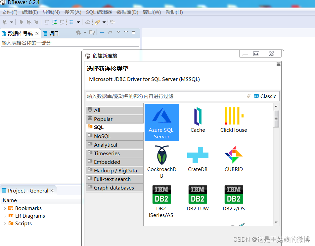The height and width of the screenshot is (246, 315).
Task: Select the CUBRID driver
Action: [x=234, y=159]
